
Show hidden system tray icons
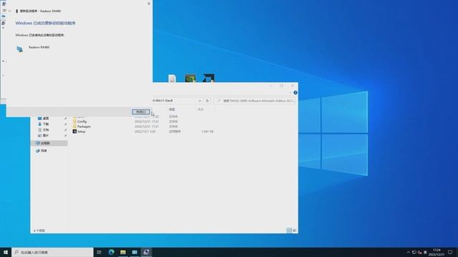tap(408, 252)
